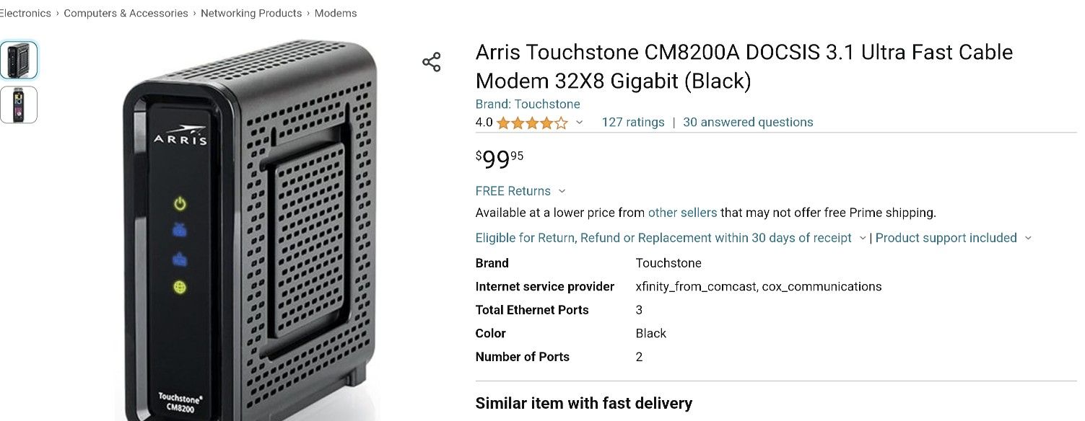
Task: Open the 127 ratings link
Action: pos(633,123)
